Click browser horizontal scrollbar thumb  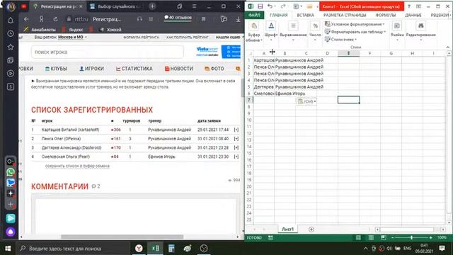pos(122,237)
